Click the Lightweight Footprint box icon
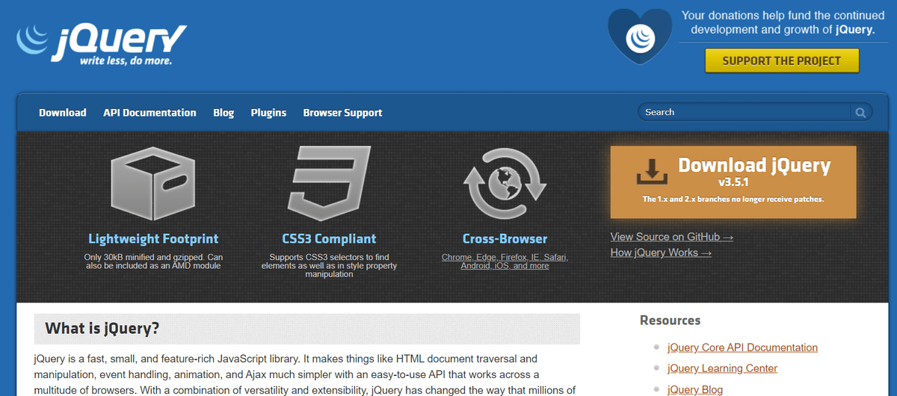Image resolution: width=897 pixels, height=396 pixels. coord(153,183)
